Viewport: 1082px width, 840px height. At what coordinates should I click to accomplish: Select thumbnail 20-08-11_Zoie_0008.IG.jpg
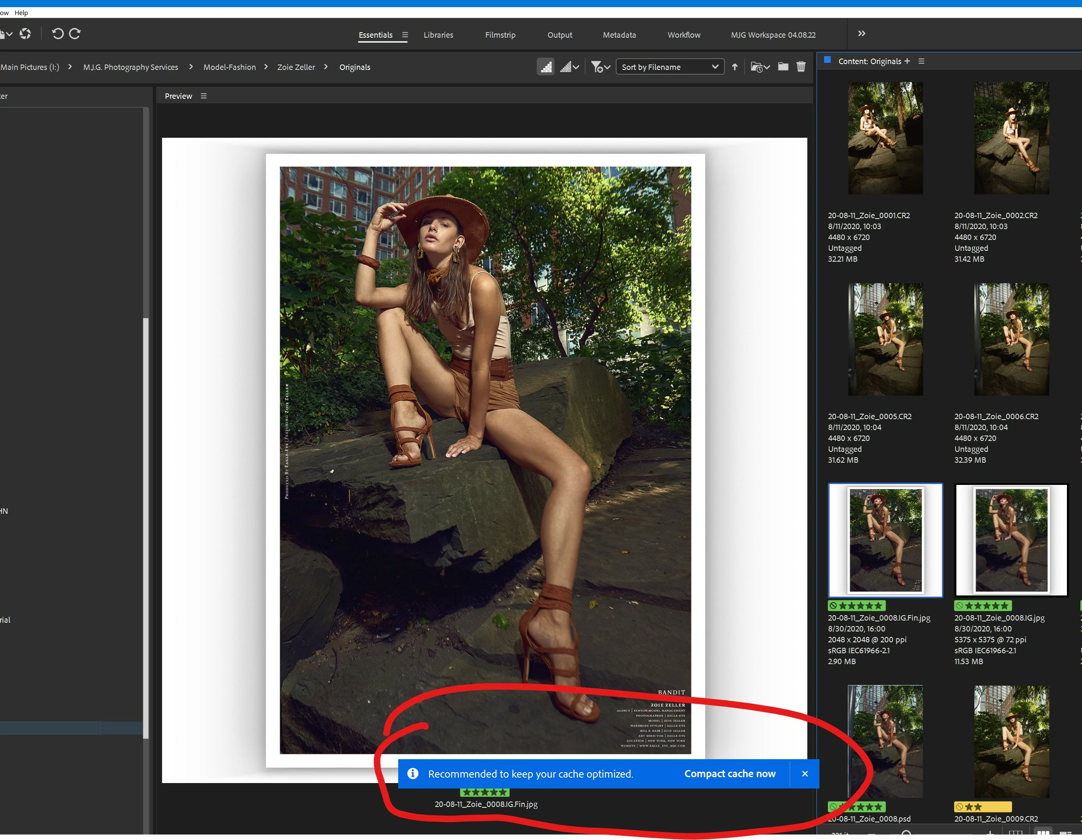coord(1011,540)
